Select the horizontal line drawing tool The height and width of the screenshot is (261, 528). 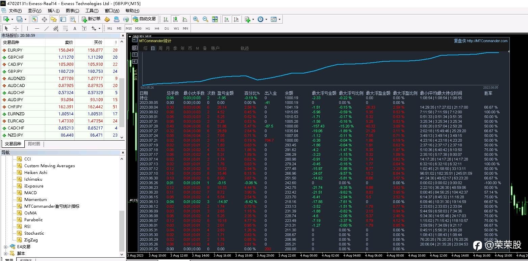click(x=37, y=28)
